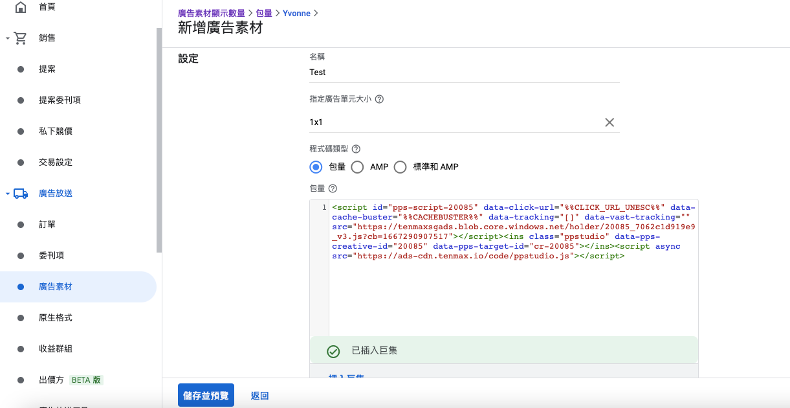Follow the 廣告素材顯示數量 breadcrumb link
Viewport: 790px width, 408px height.
[x=212, y=13]
